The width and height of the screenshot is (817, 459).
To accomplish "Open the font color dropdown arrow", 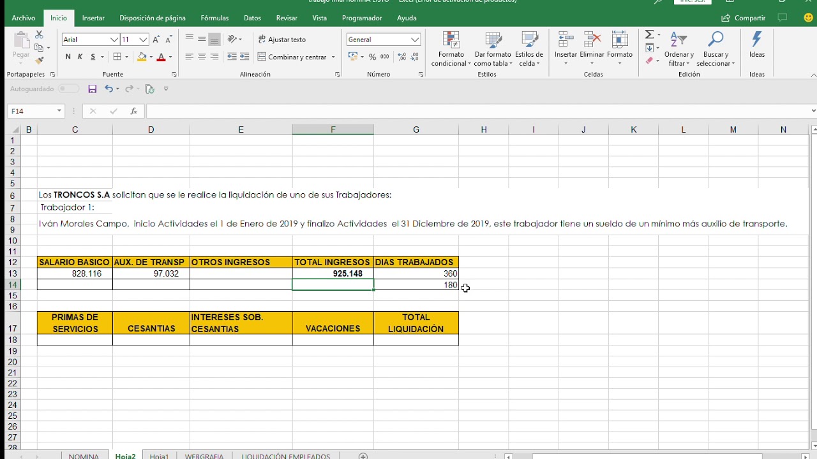I will 170,57.
